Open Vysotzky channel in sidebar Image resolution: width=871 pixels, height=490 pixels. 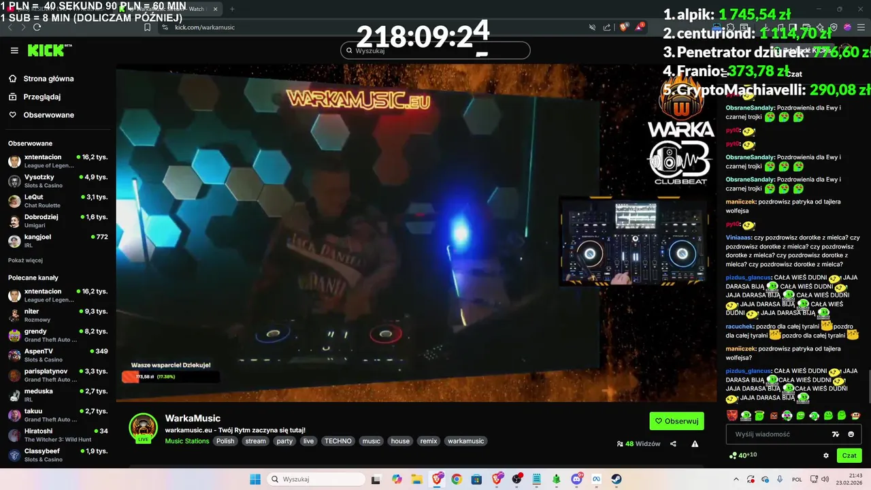pyautogui.click(x=58, y=181)
